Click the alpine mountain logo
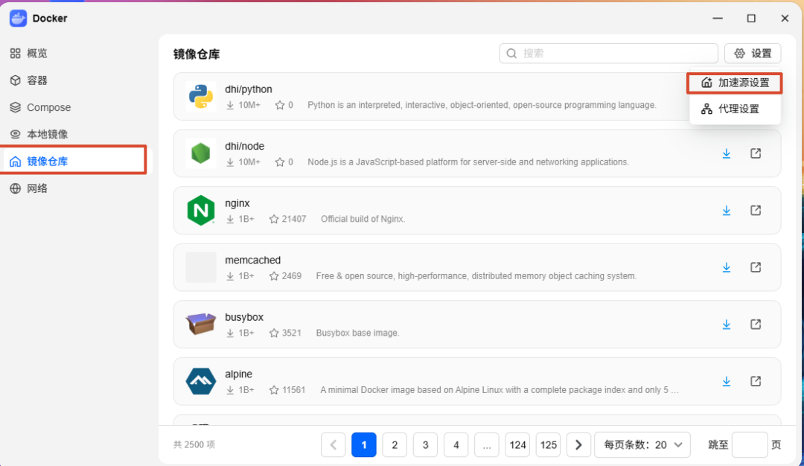Screen dimensions: 804x466 pyautogui.click(x=200, y=381)
